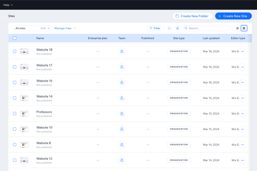The image size is (257, 171).
Task: Open the Website 10 site name
Action: tap(44, 127)
